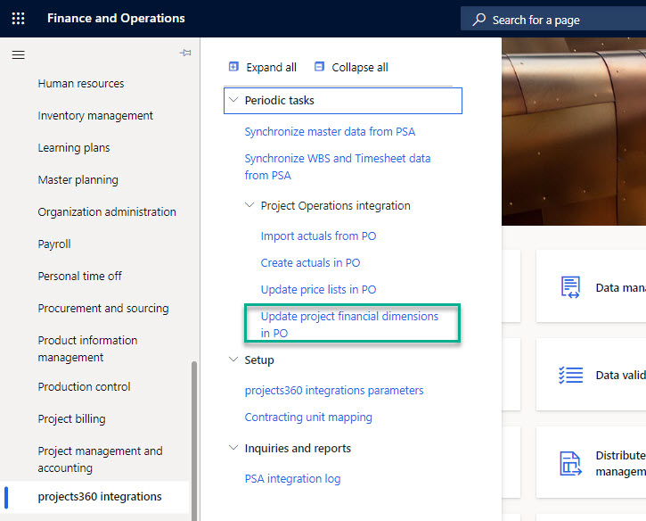Viewport: 646px width, 521px height.
Task: Open Contracting unit mapping
Action: (x=308, y=417)
